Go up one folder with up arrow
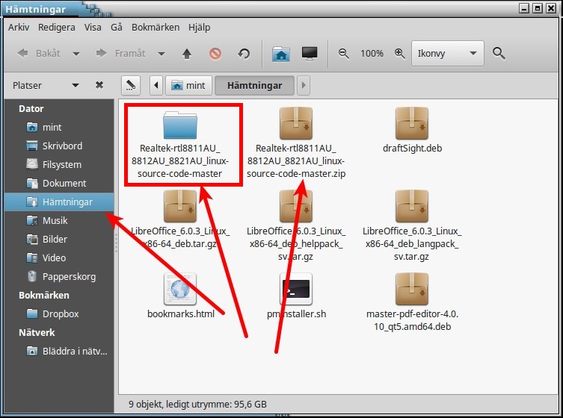 pos(187,54)
